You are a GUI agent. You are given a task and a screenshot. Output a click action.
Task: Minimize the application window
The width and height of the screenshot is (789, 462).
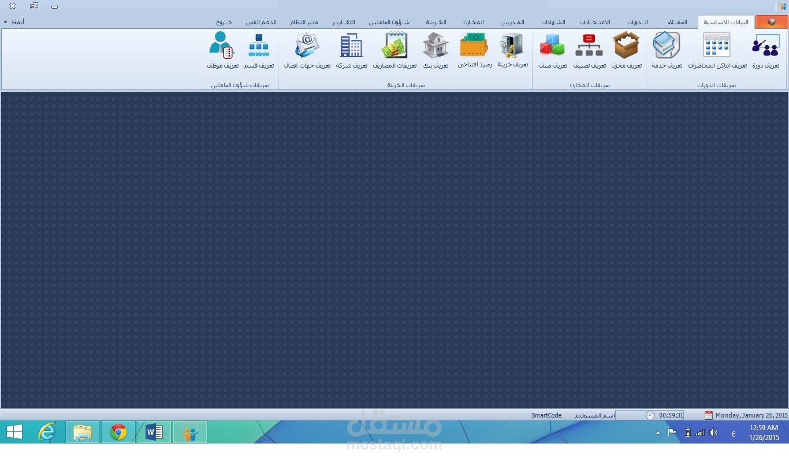click(x=54, y=7)
